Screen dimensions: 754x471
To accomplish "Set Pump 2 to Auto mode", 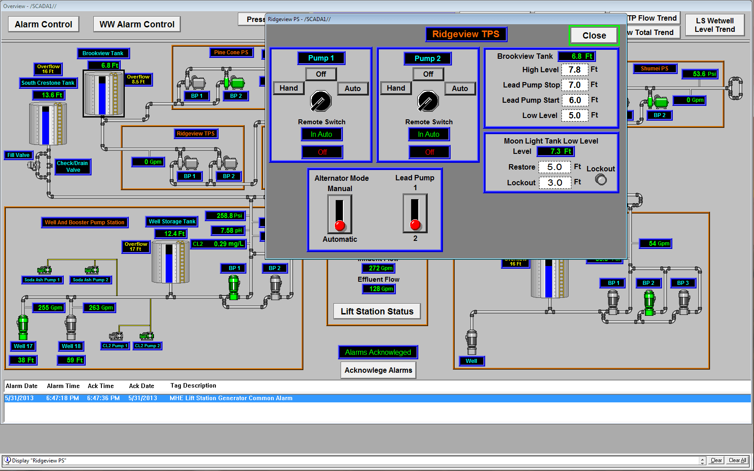I will pos(460,89).
